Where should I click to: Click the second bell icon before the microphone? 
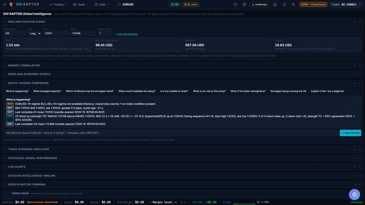coord(284,5)
